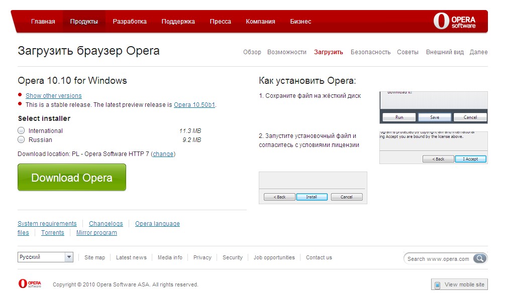Click the Install step screenshot thumbnail
This screenshot has width=505, height=303.
[313, 188]
